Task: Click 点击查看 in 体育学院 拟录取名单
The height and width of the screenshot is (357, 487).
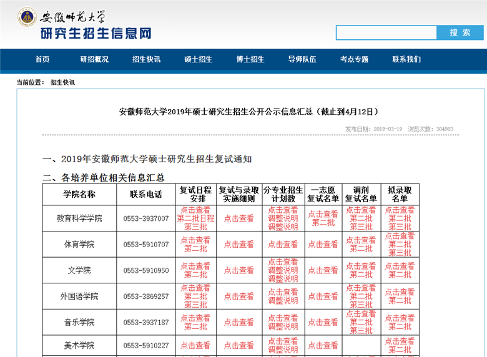Action: point(400,236)
